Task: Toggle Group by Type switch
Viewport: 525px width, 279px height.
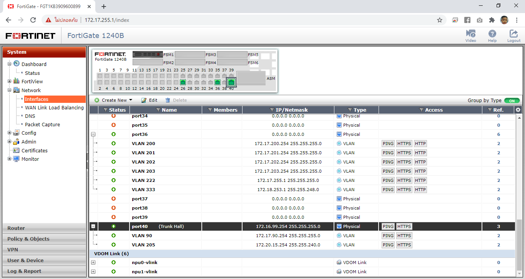Action: tap(512, 101)
